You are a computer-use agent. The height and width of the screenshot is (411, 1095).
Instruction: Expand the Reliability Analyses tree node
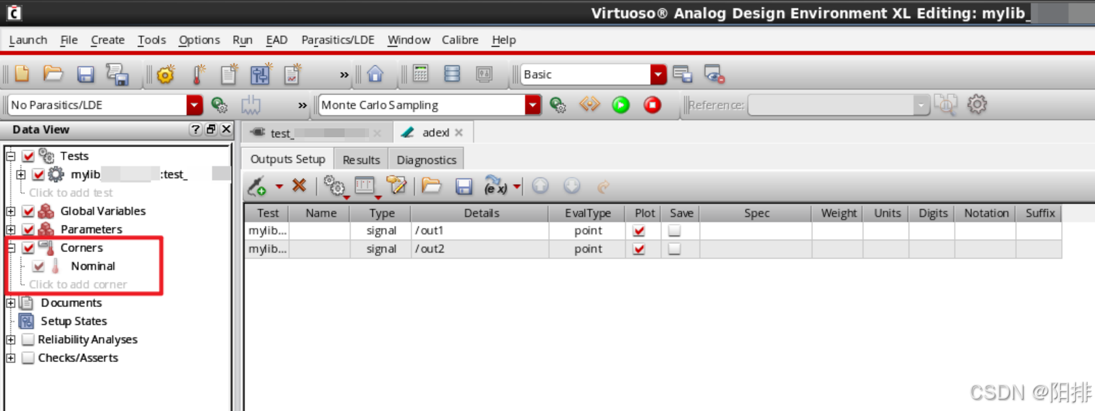coord(11,340)
